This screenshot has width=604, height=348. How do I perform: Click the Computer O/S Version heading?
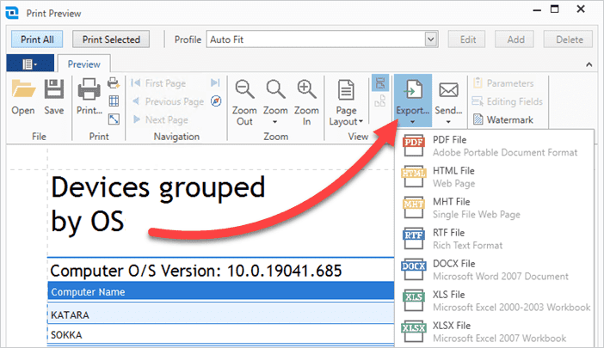coord(195,271)
